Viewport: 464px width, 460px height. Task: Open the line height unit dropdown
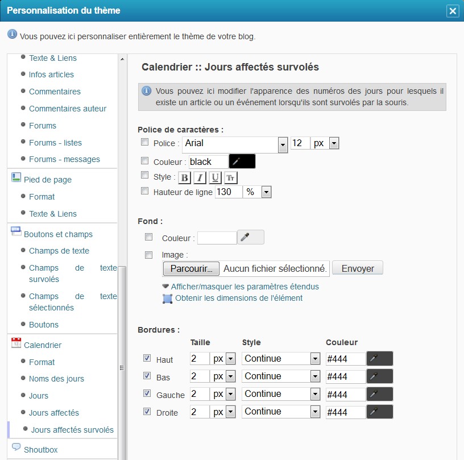[266, 193]
